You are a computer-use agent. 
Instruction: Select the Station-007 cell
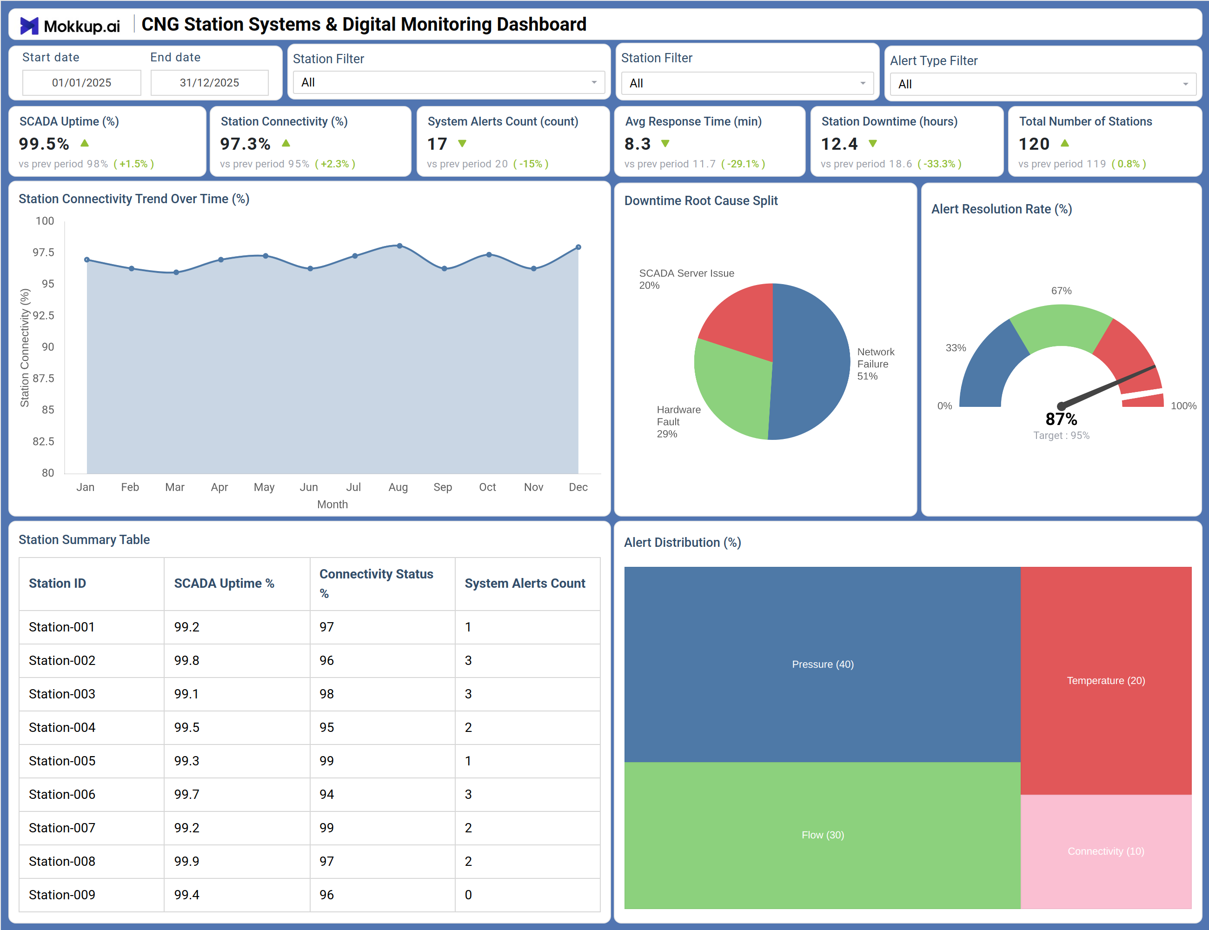[x=91, y=828]
